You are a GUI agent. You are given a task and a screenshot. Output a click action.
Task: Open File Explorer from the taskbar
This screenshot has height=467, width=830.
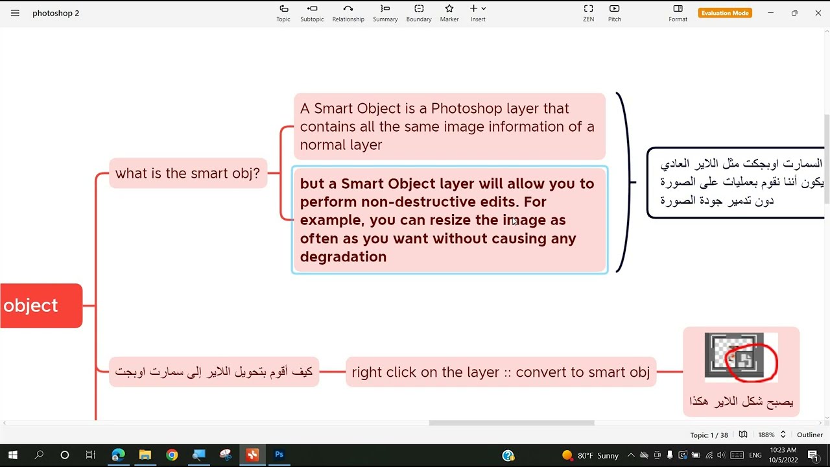coord(145,455)
